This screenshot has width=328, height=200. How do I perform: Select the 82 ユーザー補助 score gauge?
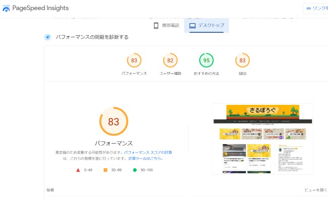pos(170,60)
